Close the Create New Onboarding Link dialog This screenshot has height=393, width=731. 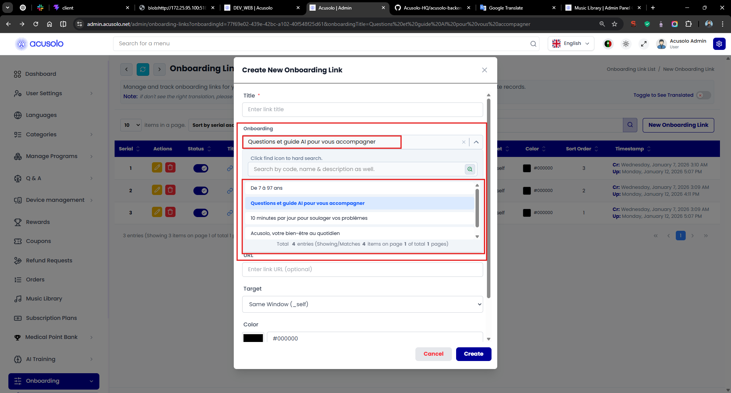pos(484,70)
